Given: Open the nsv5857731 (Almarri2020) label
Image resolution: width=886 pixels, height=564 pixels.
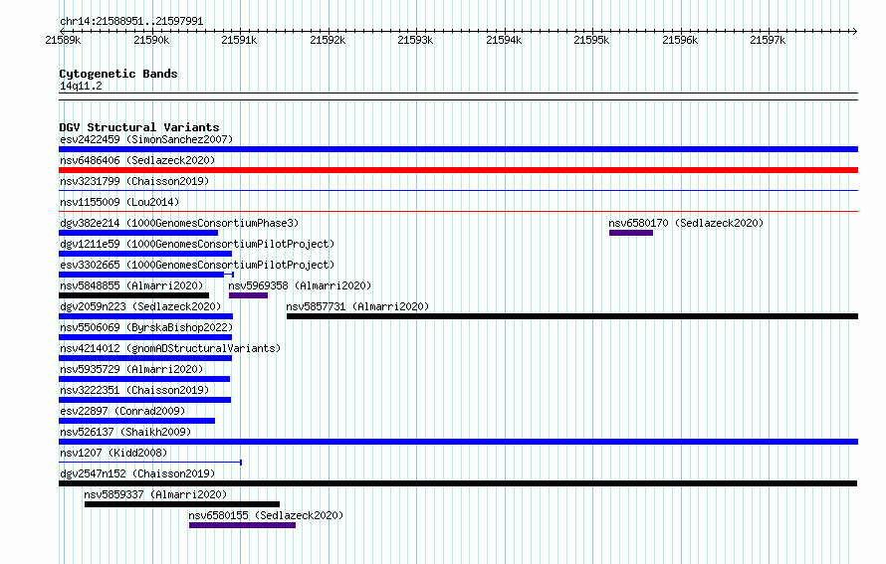Looking at the screenshot, I should point(357,306).
